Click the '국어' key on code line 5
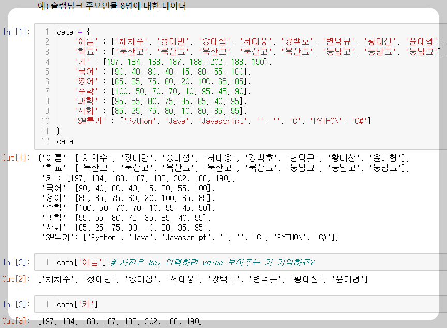Viewport: 447px width, 328px height. tap(86, 72)
